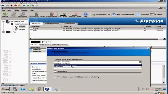Collapse the WIN-TGJPQJHS server node

(x=8, y=24)
